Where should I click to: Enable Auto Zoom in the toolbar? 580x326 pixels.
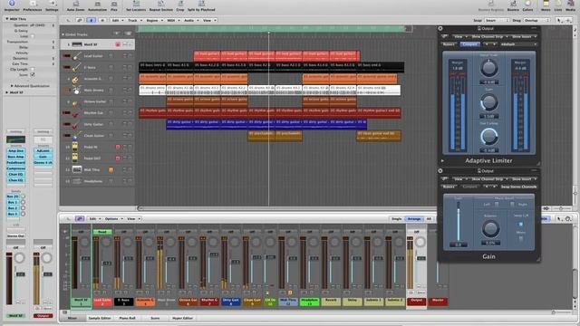(75, 5)
